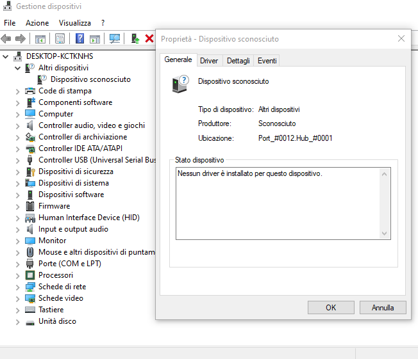Select the DESKTOP-KCTKNHS tree label
This screenshot has height=359, width=418.
[60, 56]
